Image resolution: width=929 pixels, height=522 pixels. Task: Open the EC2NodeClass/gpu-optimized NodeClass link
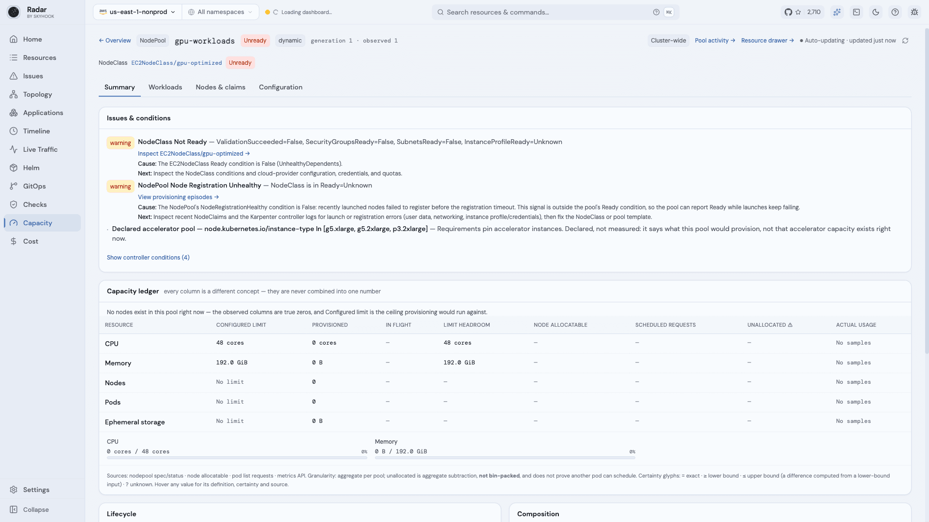click(x=177, y=63)
